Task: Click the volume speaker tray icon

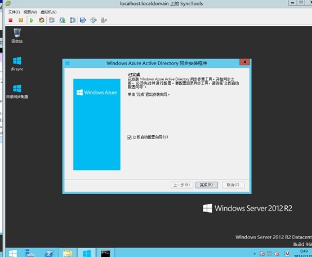Action: pyautogui.click(x=277, y=254)
